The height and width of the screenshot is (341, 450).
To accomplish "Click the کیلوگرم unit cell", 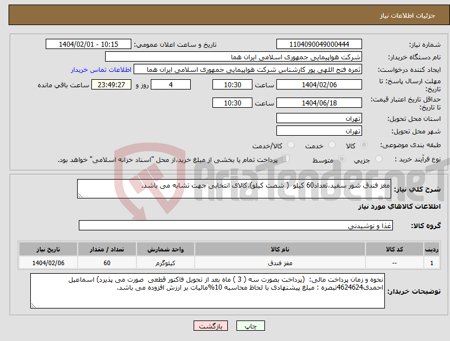I will (166, 263).
